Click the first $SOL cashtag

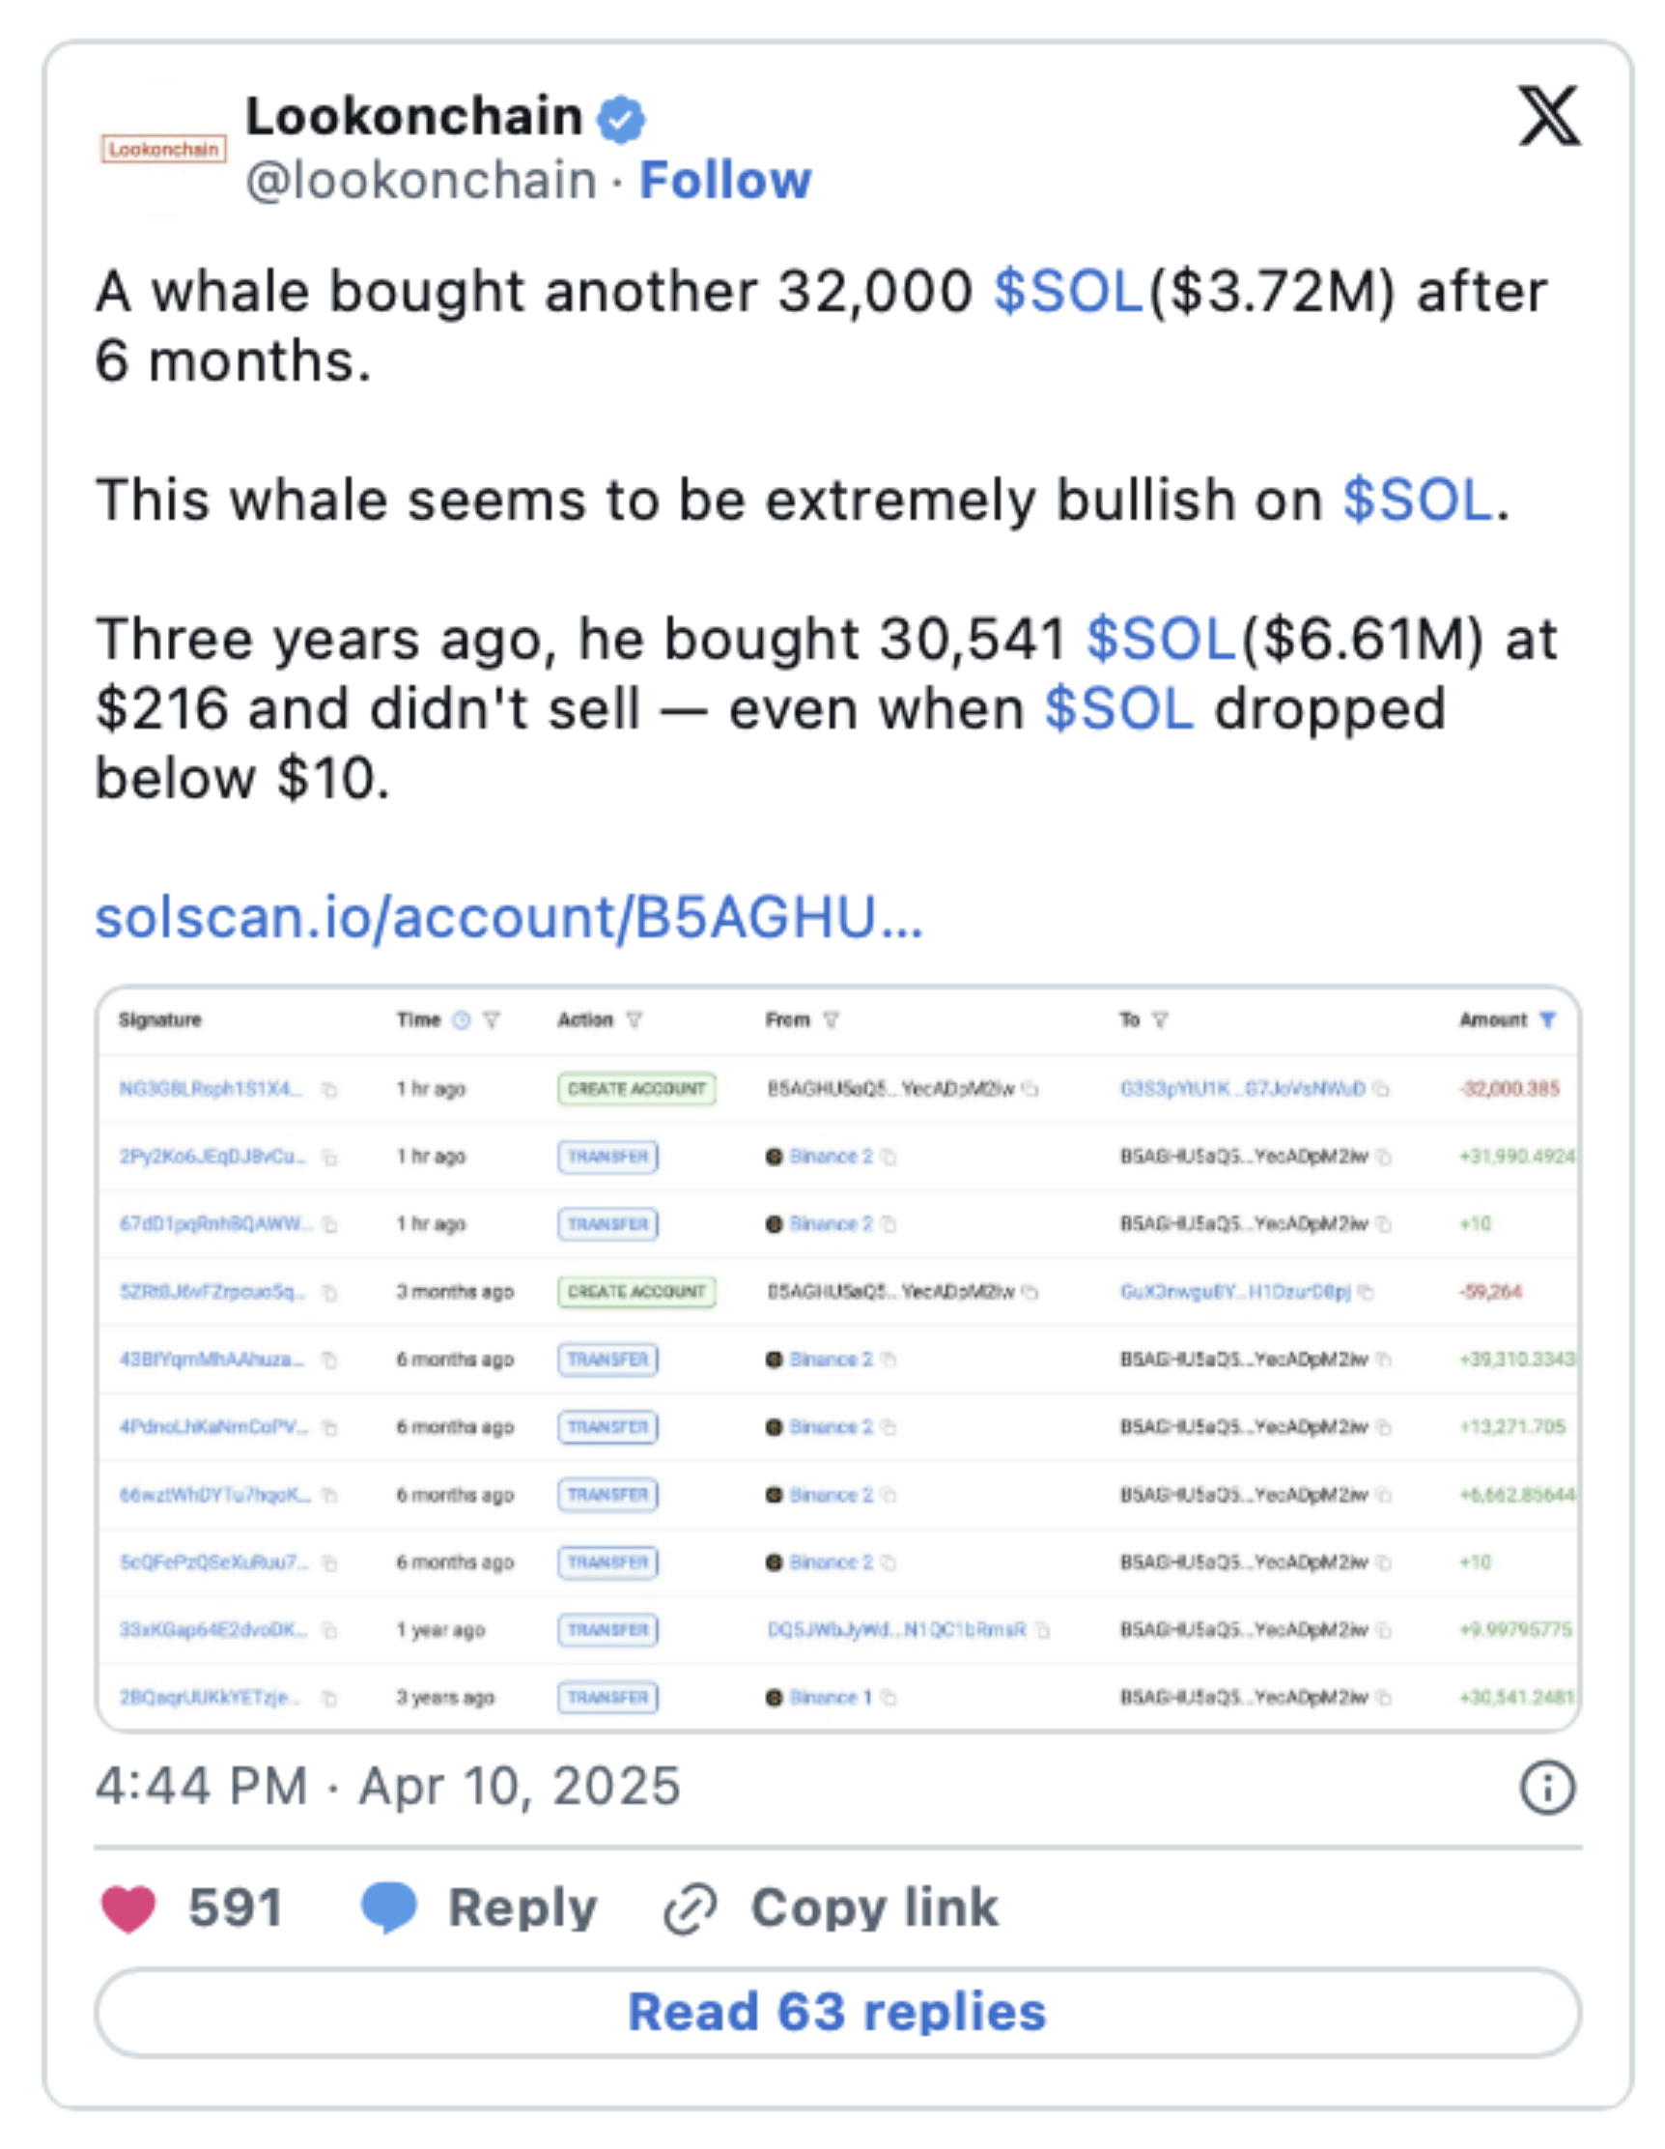pyautogui.click(x=1068, y=291)
